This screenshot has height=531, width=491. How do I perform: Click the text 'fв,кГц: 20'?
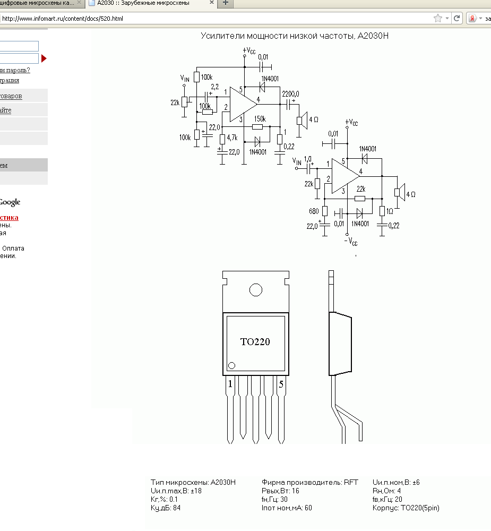click(x=387, y=499)
